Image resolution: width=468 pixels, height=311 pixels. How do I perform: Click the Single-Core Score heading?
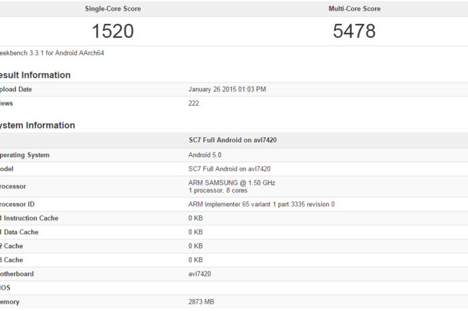pos(113,9)
